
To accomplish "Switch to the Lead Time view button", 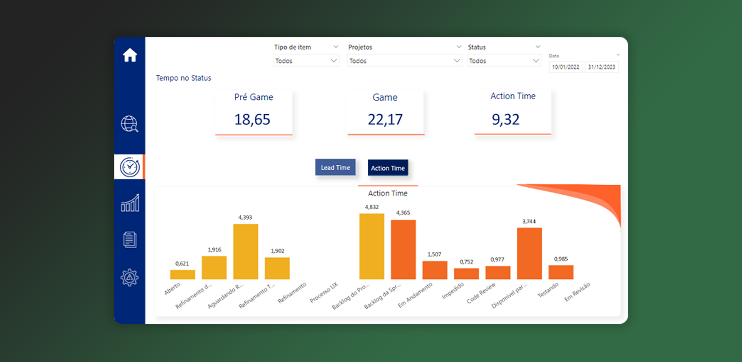I will (x=336, y=167).
